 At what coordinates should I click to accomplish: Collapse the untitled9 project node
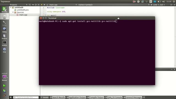point(11,7)
